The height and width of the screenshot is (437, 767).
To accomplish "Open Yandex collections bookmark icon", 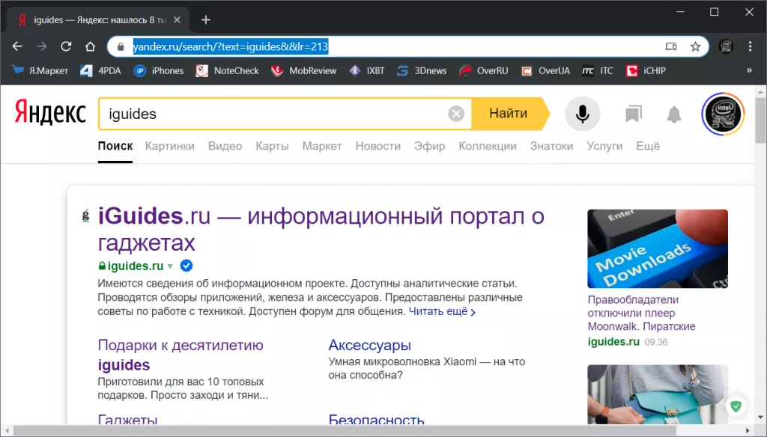I will pos(634,114).
